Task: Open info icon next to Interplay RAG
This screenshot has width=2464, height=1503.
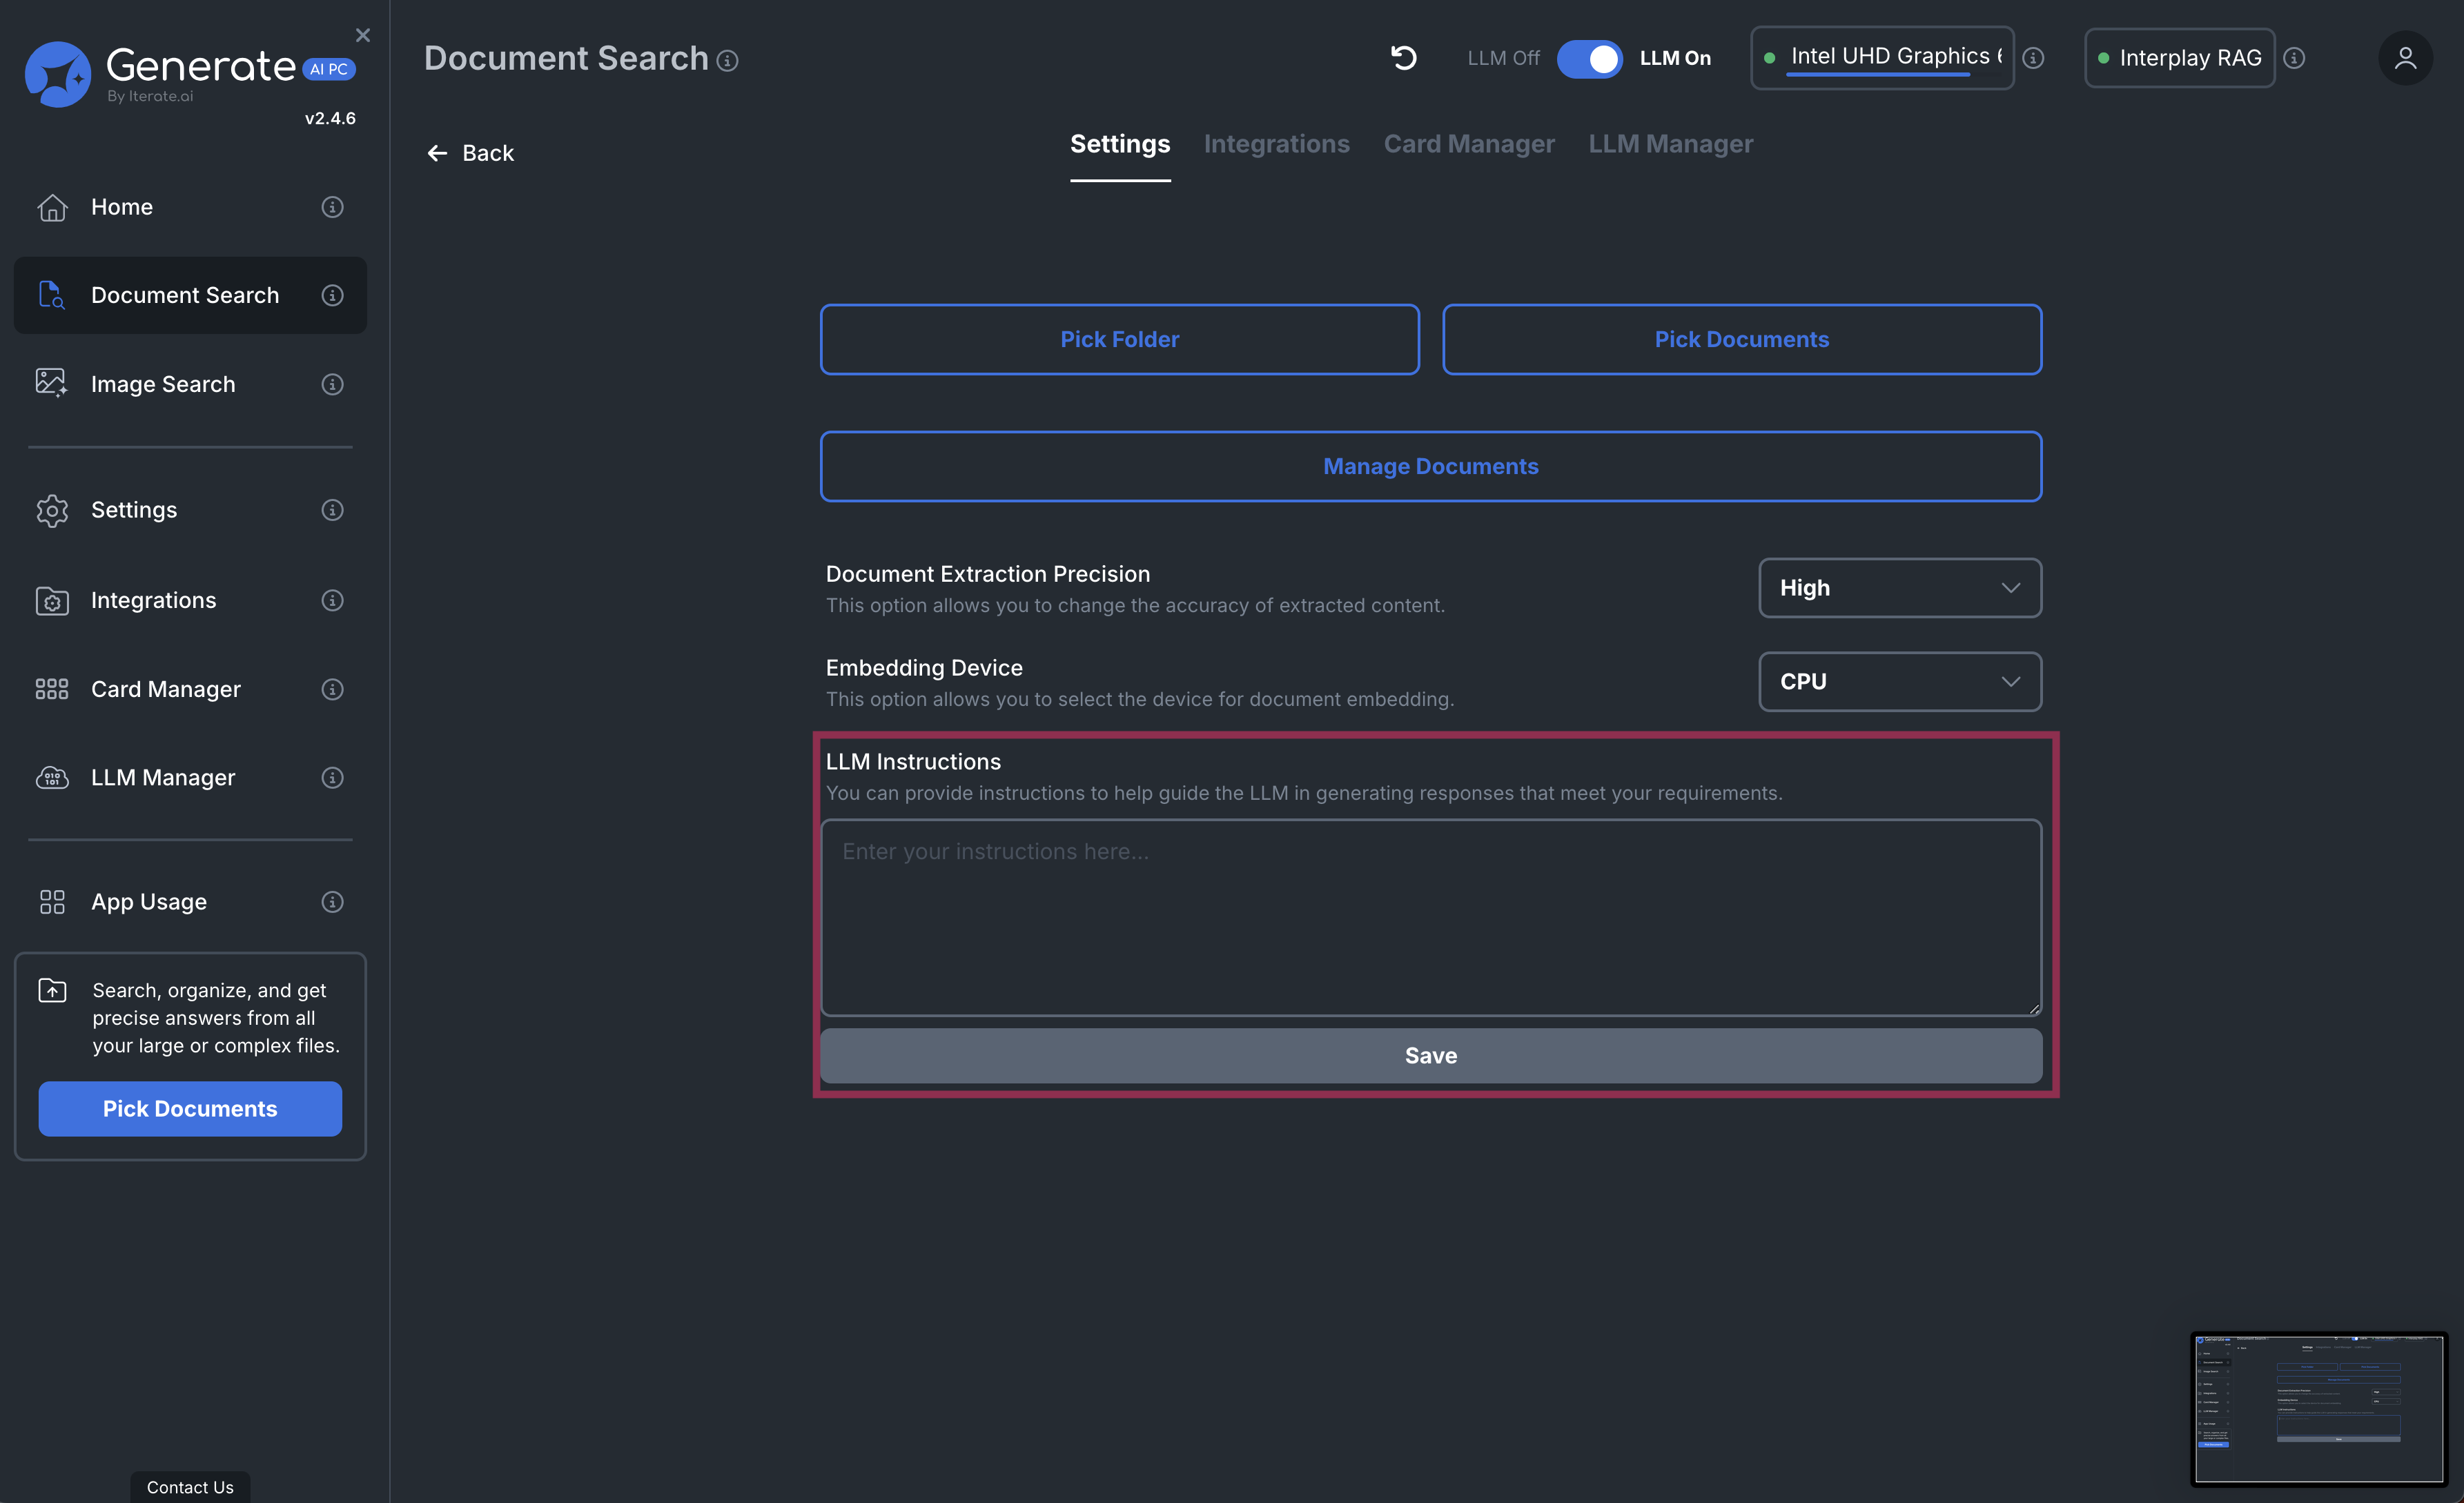Action: 2295,58
